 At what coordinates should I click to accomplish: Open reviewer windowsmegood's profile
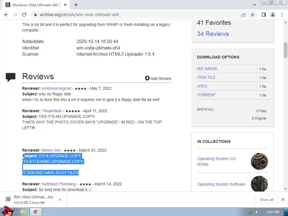click(x=56, y=88)
